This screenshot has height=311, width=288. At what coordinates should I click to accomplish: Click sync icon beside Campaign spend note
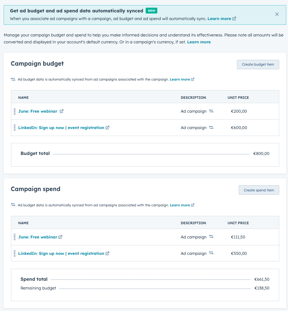pos(13,205)
